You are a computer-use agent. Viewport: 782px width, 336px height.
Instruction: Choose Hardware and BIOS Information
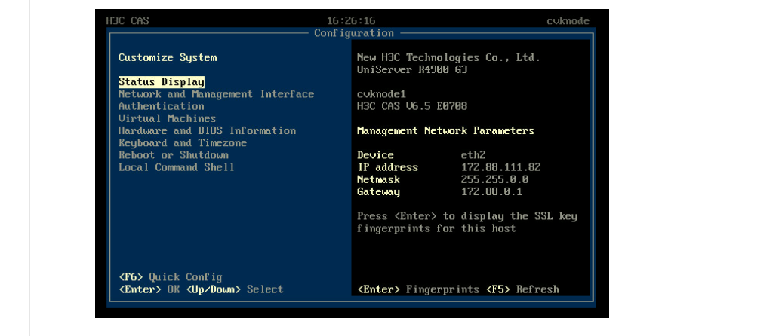(207, 130)
